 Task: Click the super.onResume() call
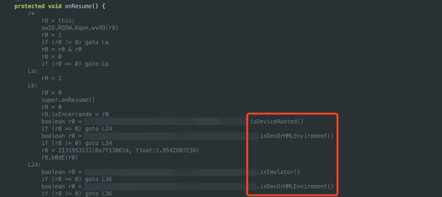[x=68, y=100]
